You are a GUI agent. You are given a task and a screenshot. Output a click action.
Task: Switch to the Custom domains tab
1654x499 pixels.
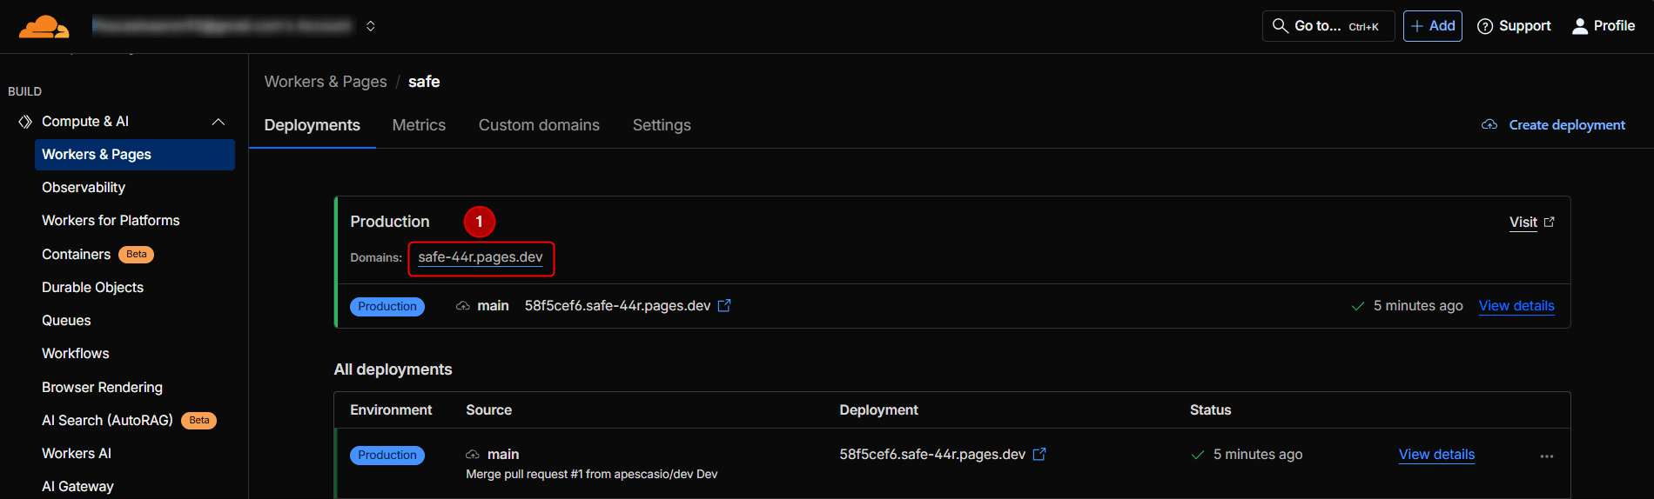point(539,125)
